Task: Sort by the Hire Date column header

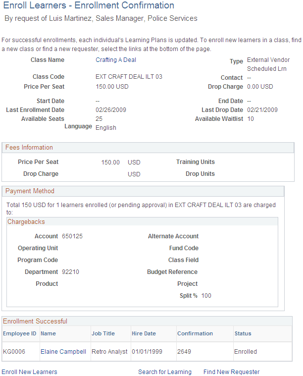Action: [x=144, y=333]
